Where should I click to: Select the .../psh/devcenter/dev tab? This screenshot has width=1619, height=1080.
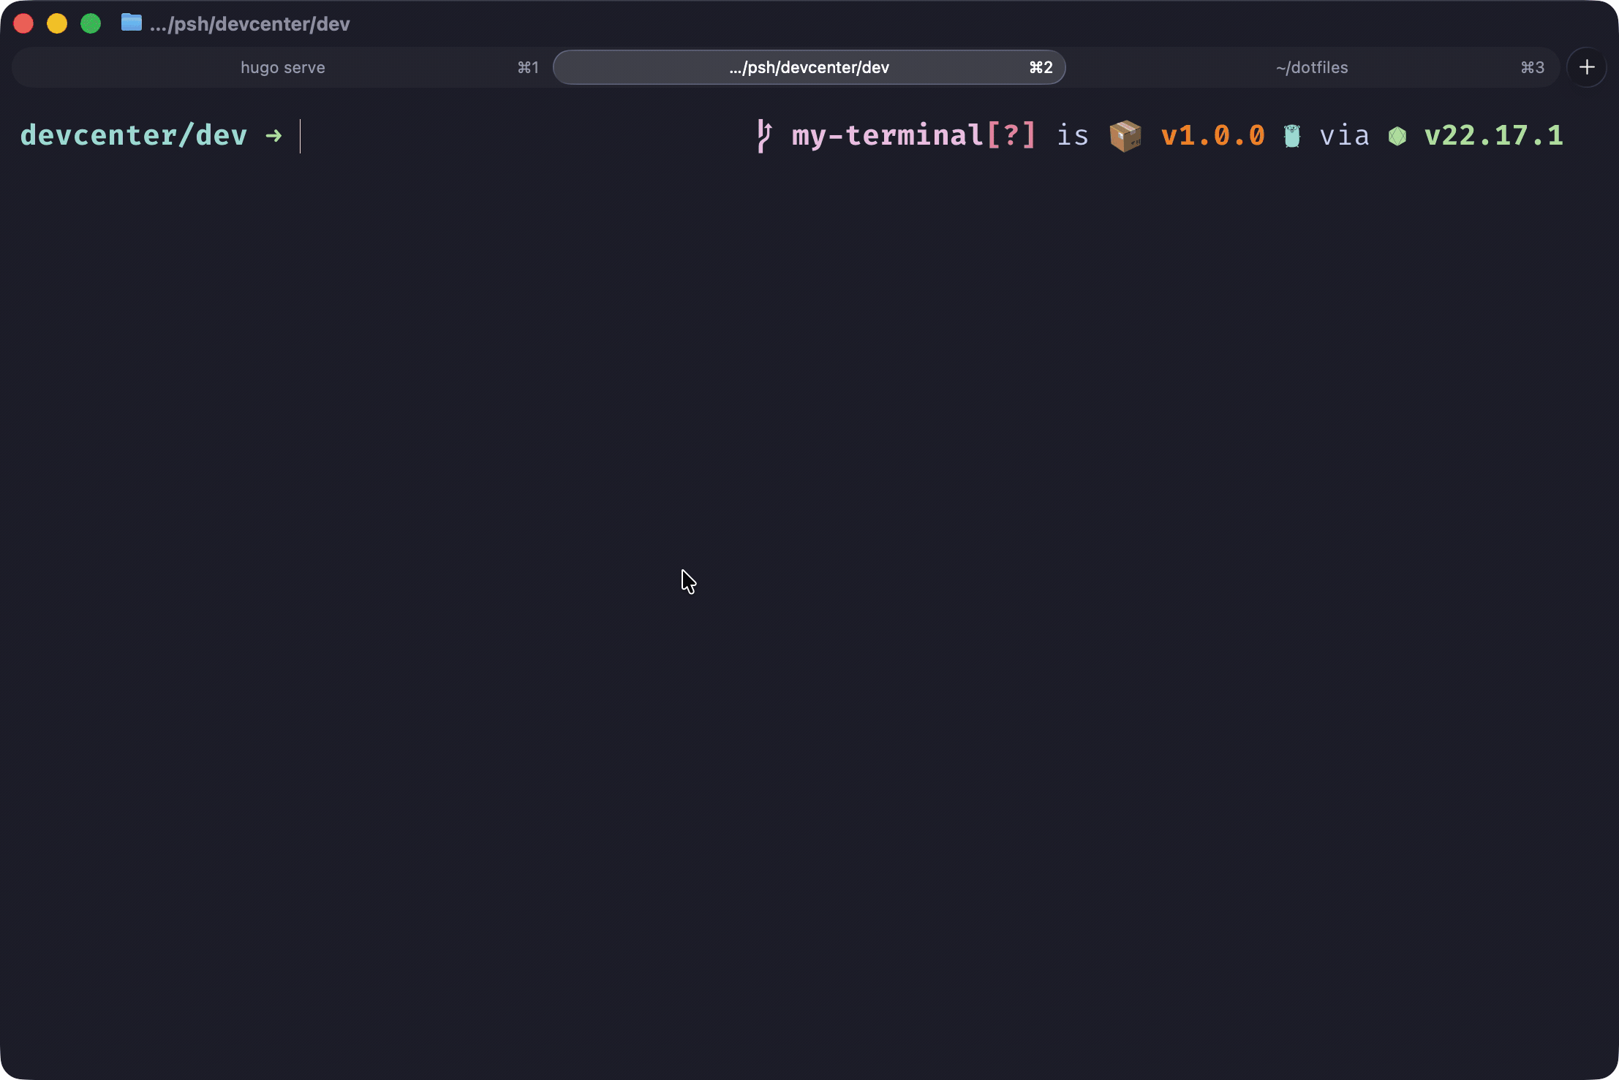point(809,67)
